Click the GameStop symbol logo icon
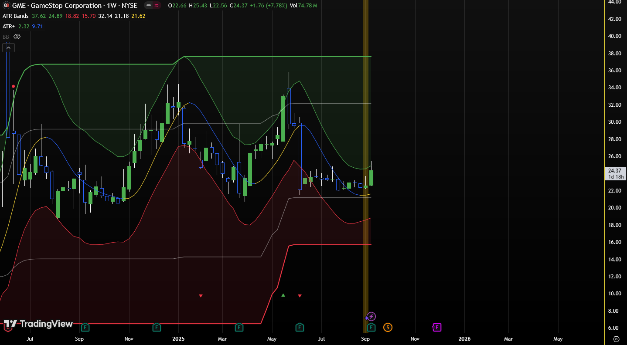Screen dimensions: 627x345 click(x=6, y=5)
